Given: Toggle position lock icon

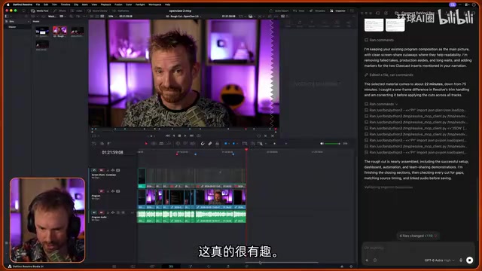Looking at the screenshot, I should [x=218, y=144].
